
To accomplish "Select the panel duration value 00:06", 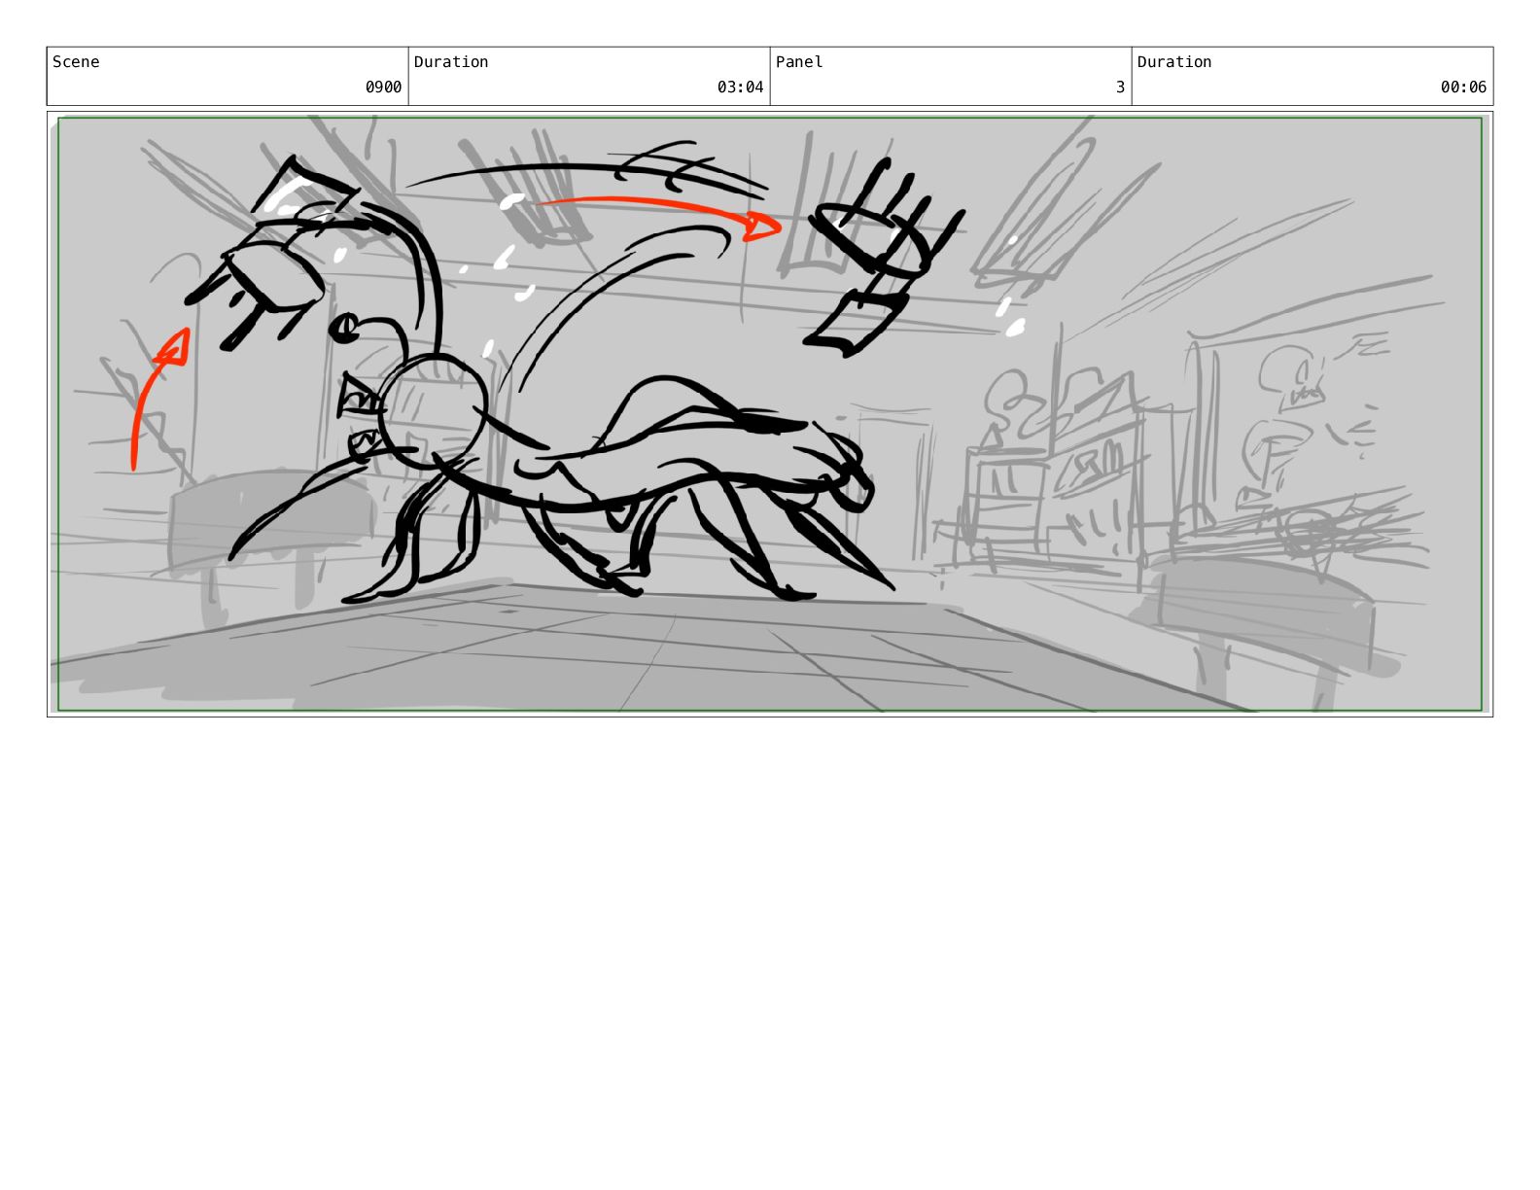I will [x=1463, y=87].
